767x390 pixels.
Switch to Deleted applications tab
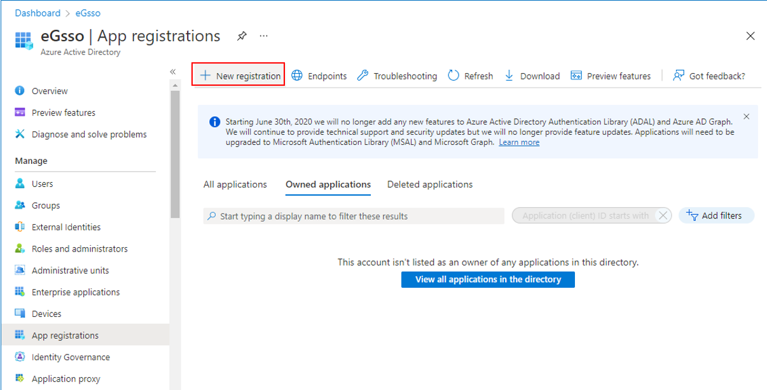pos(430,184)
